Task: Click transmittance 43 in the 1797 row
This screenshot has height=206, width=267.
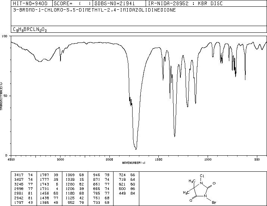Action: coord(30,202)
